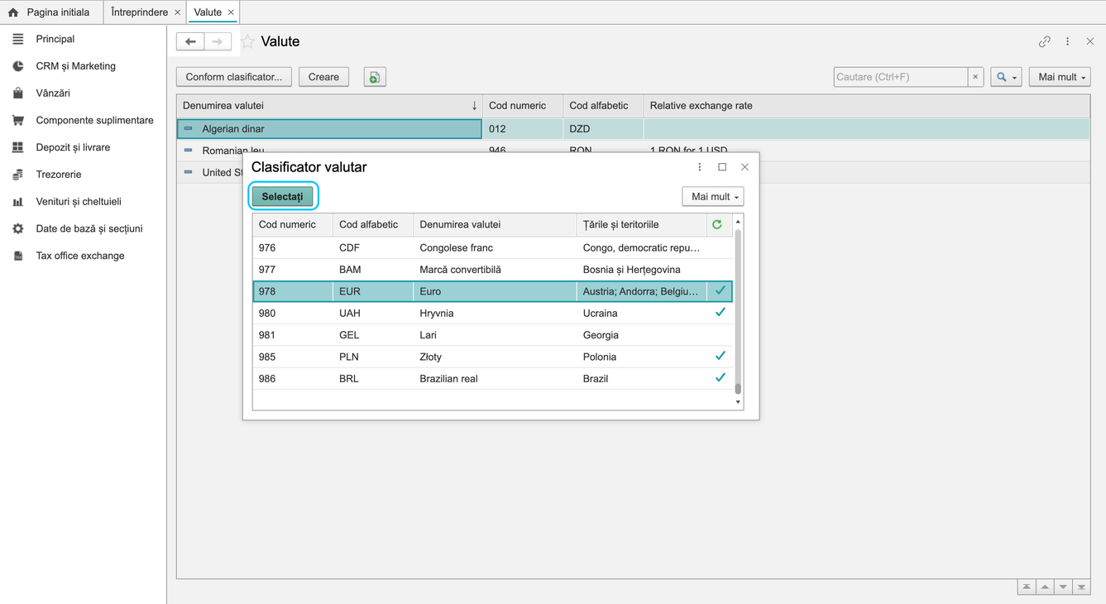Toggle the checkmark on the Hryvnia row
The height and width of the screenshot is (604, 1106).
720,313
